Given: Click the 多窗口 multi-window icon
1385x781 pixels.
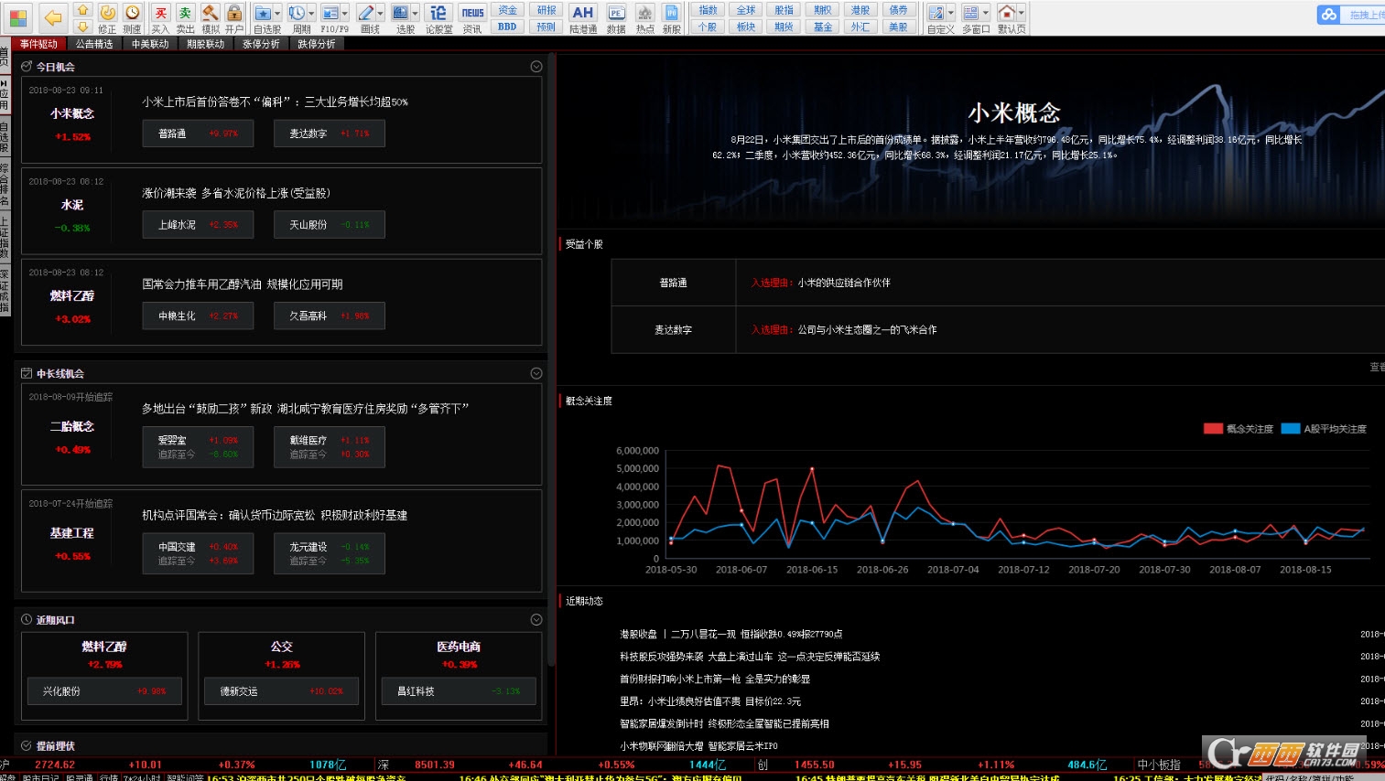Looking at the screenshot, I should coord(970,13).
